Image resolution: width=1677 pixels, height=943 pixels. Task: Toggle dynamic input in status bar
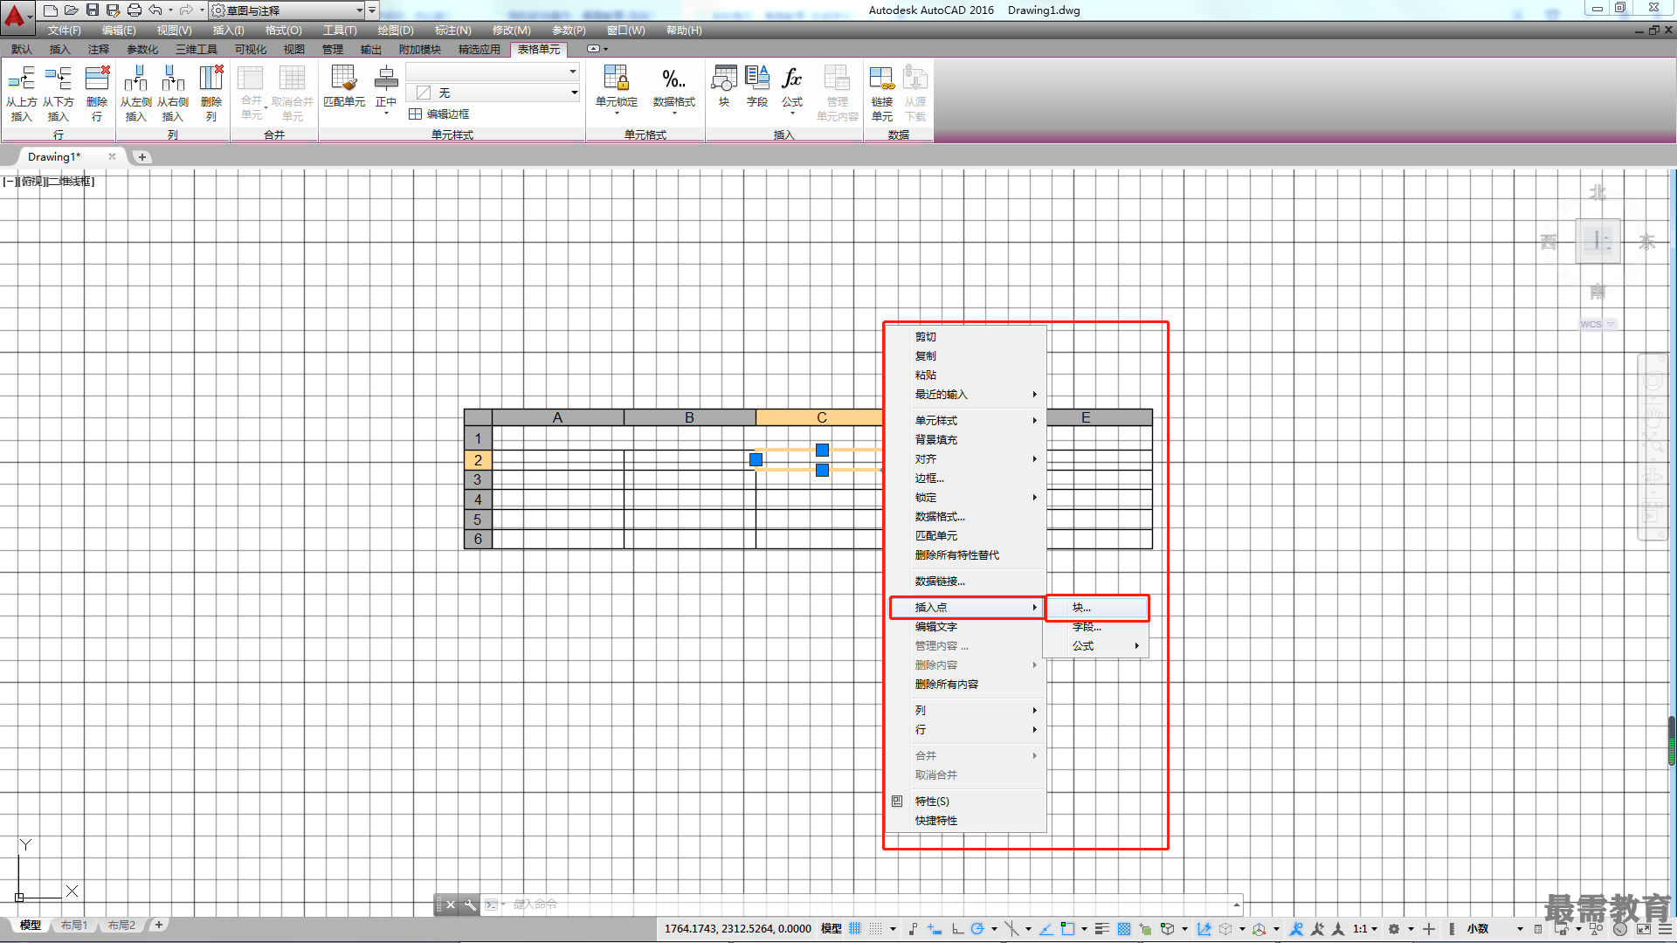click(935, 929)
